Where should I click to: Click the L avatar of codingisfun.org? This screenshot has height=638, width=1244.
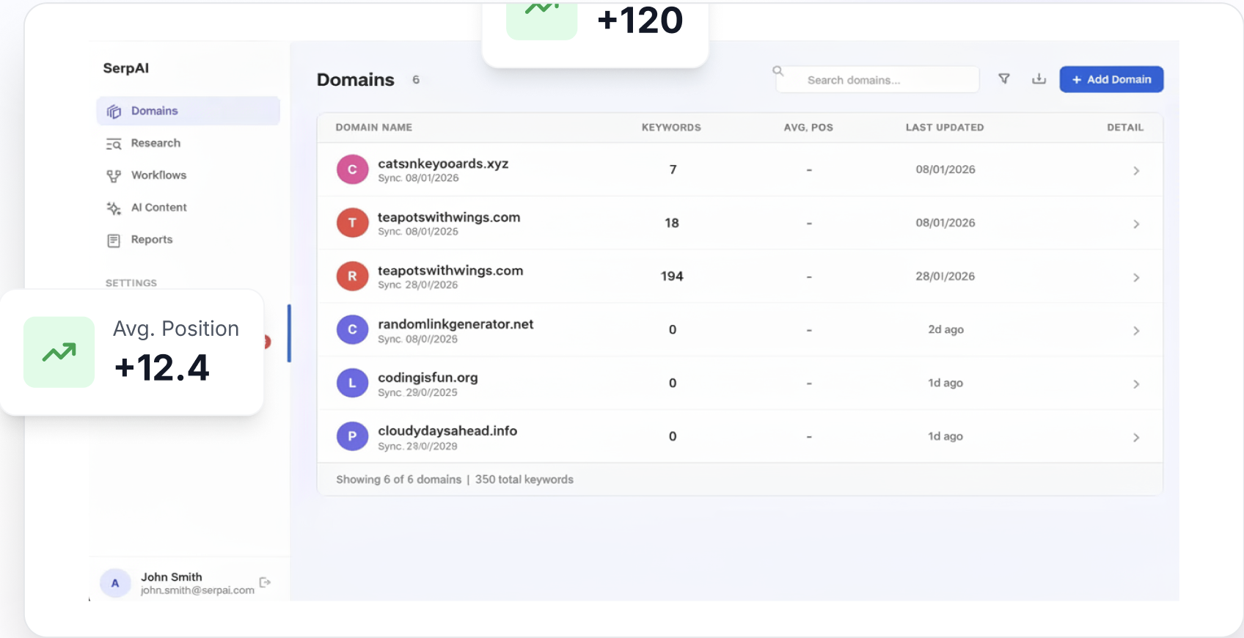[x=352, y=383]
